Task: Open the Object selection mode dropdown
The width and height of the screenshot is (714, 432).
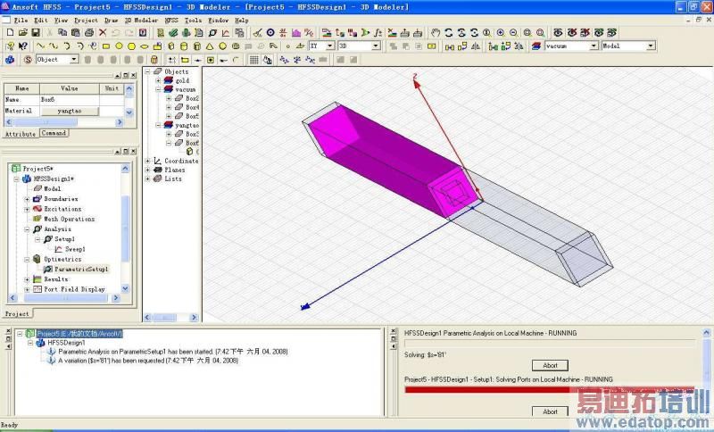Action: tap(74, 60)
